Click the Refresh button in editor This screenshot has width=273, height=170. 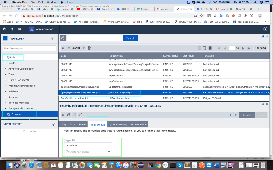247,115
